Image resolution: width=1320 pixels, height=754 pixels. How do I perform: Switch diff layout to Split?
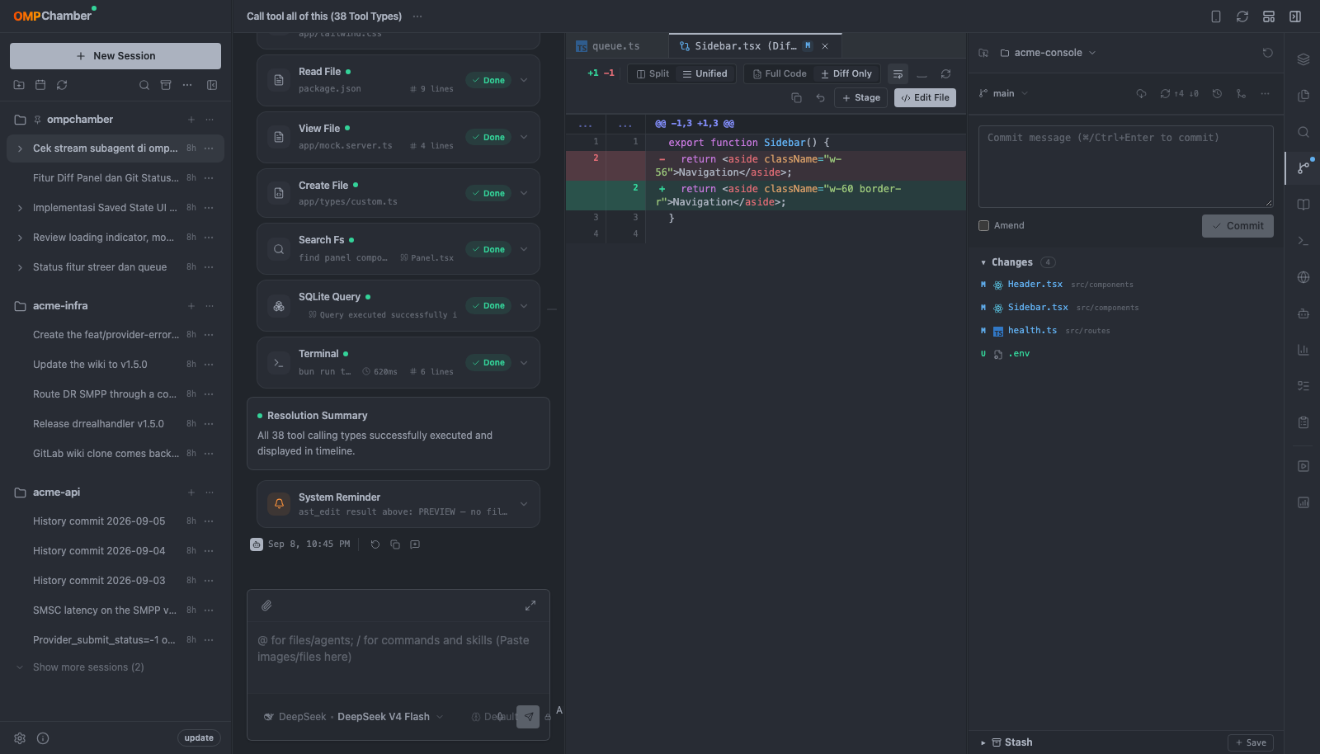653,73
